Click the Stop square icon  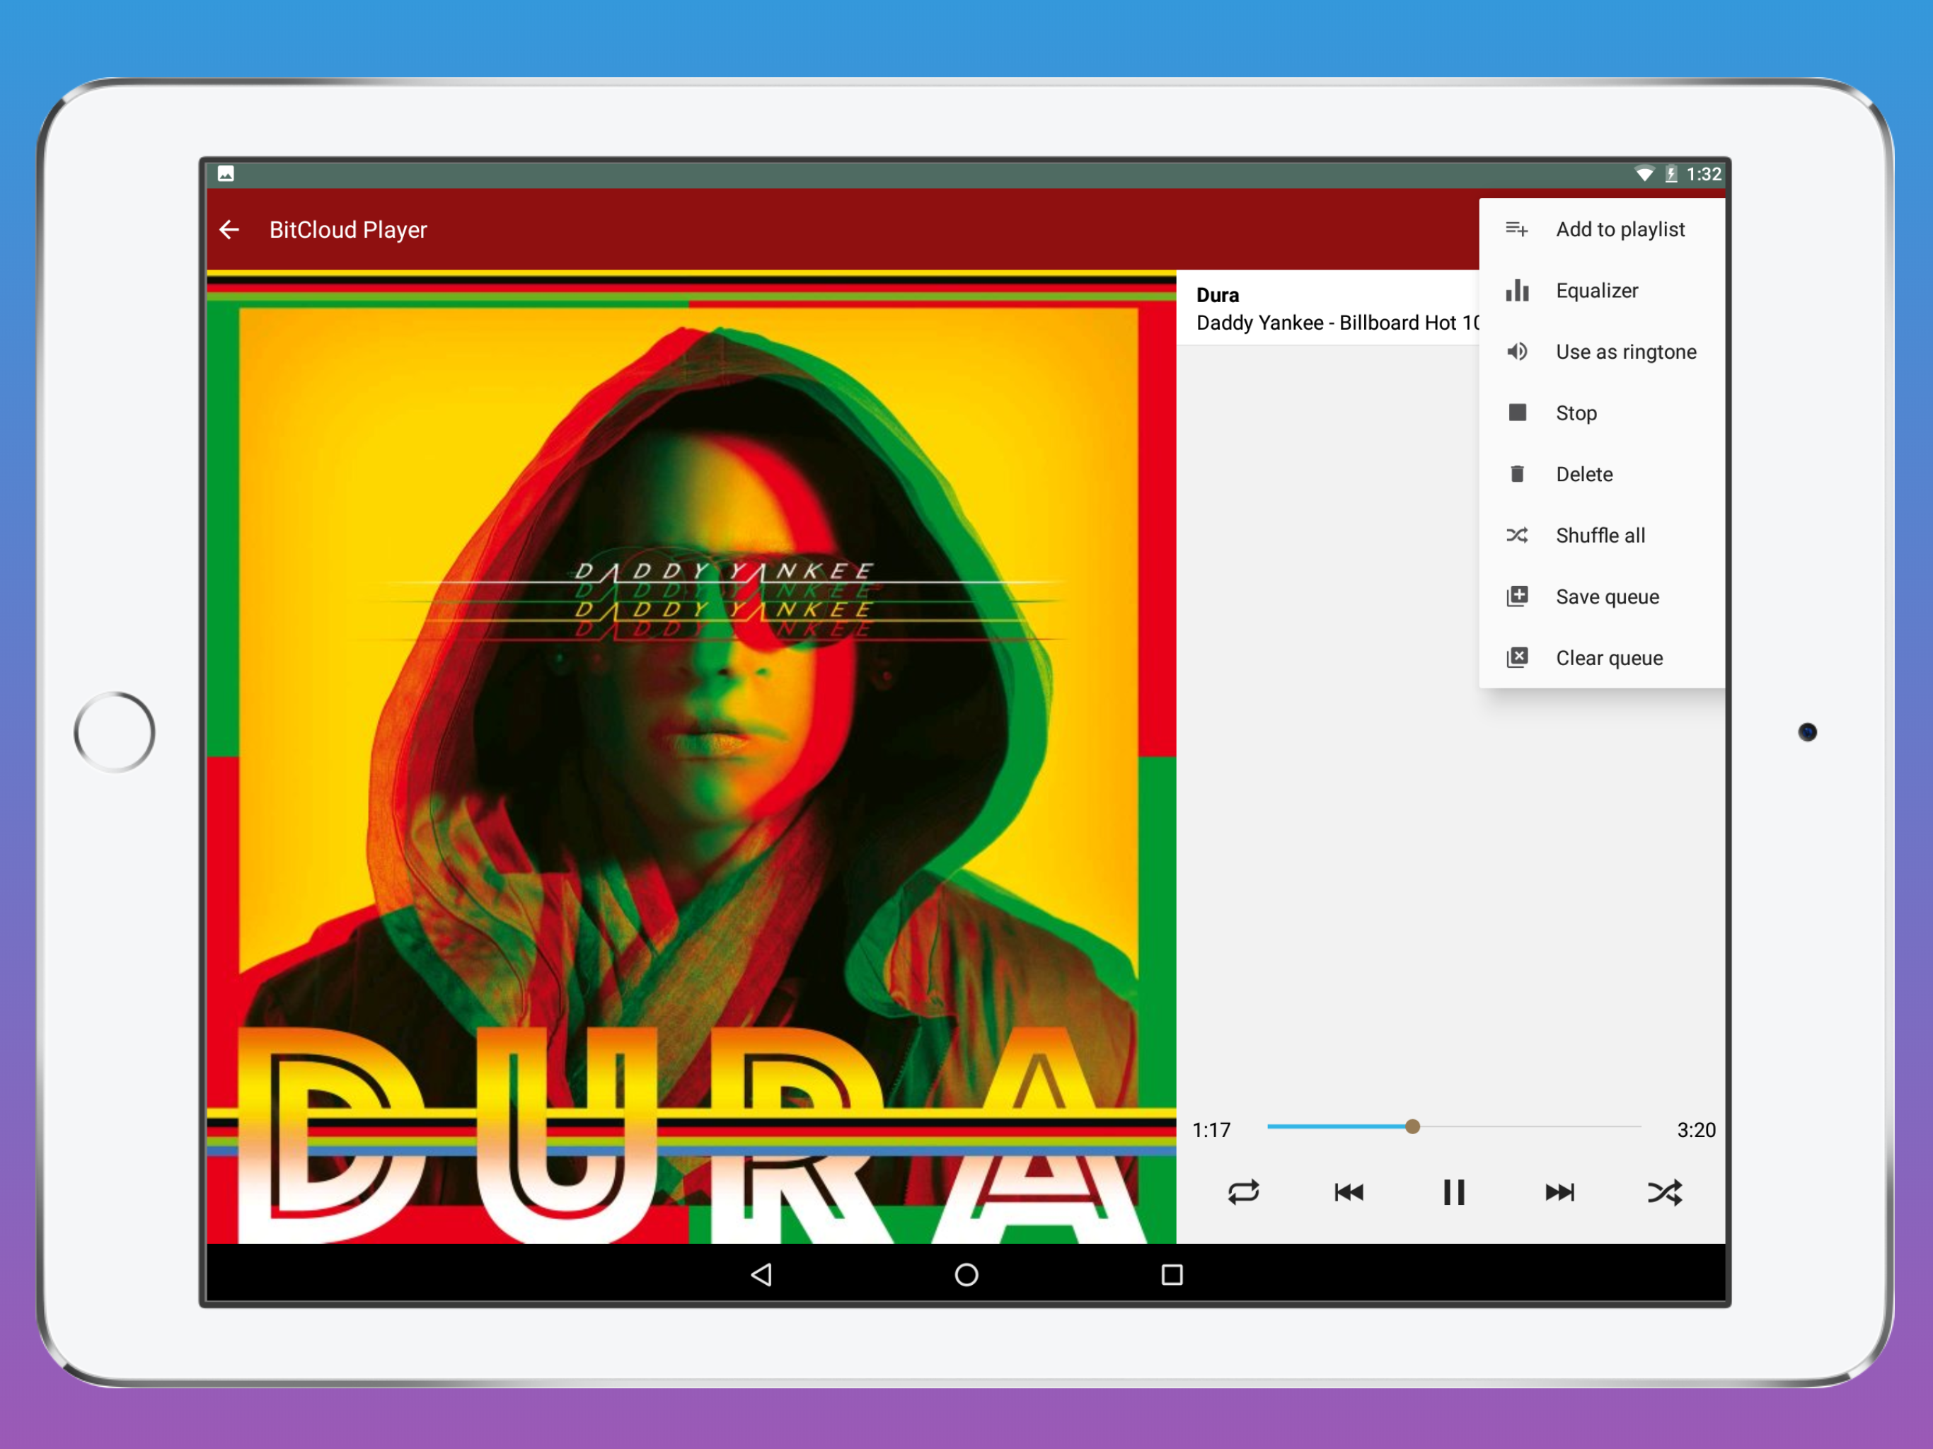point(1517,412)
